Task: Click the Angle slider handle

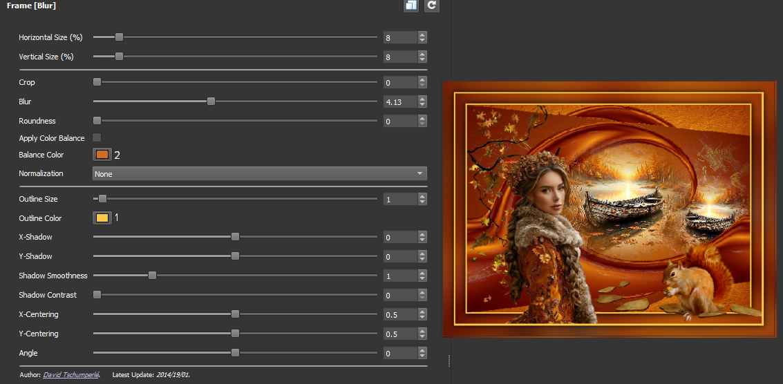Action: click(235, 352)
